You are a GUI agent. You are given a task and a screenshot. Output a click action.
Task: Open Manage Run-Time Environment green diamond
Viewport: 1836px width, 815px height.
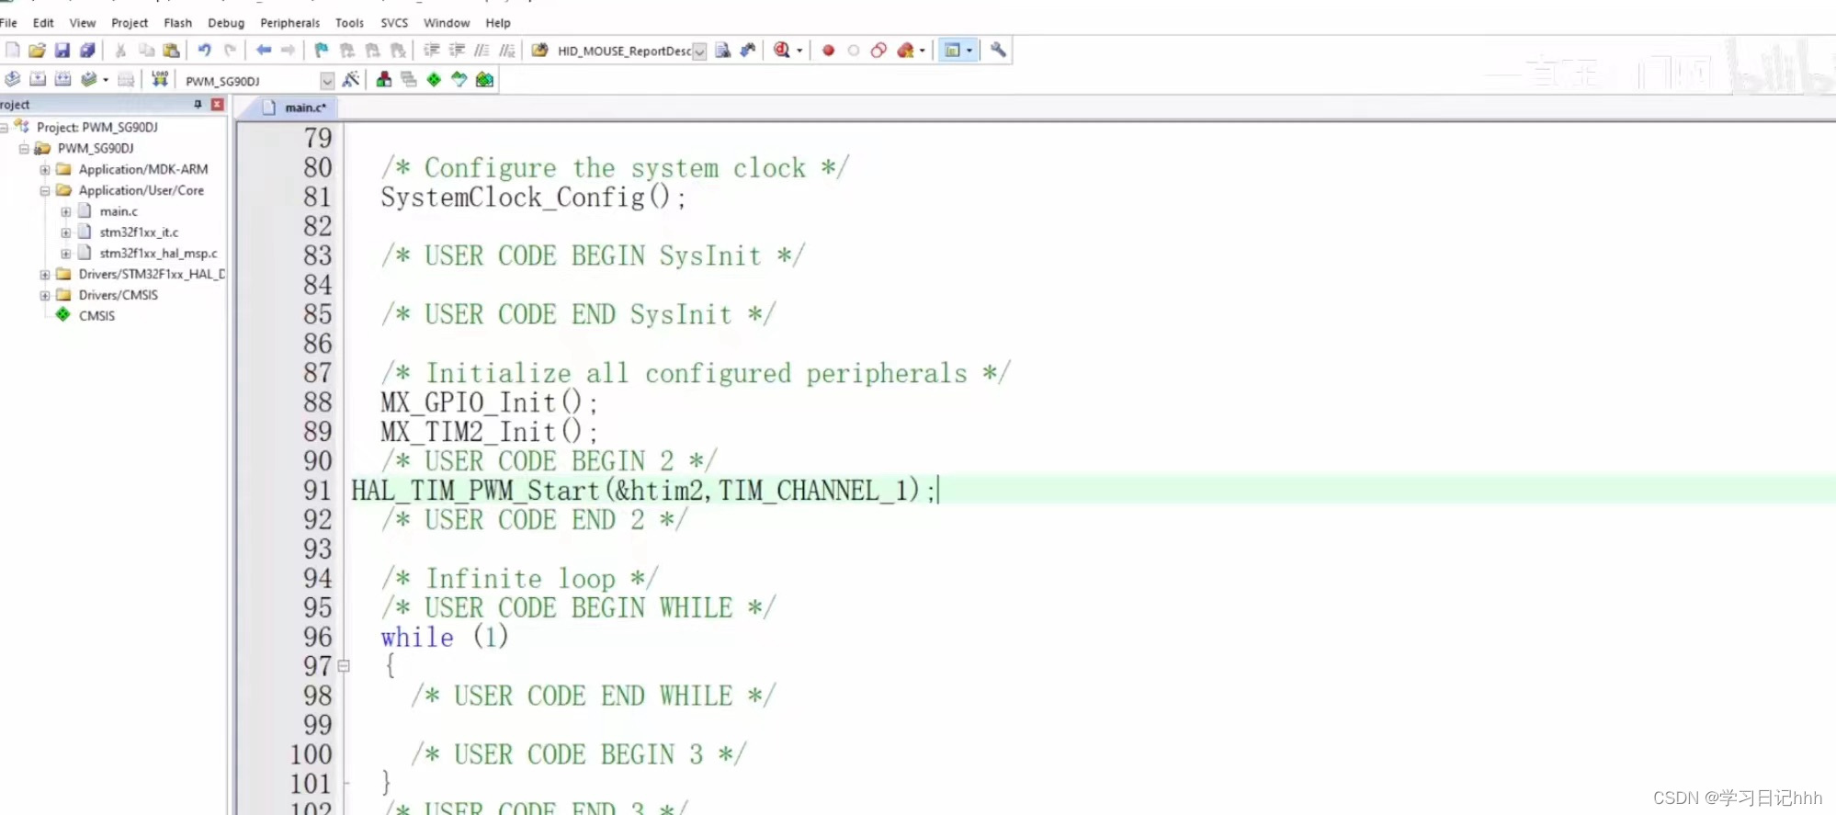tap(434, 80)
